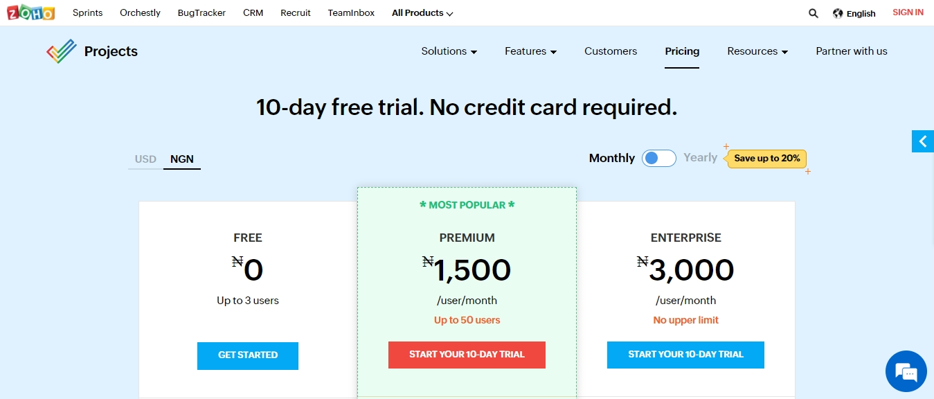Viewport: 934px width, 399px height.
Task: Toggle Monthly to Yearly billing switch
Action: 658,158
